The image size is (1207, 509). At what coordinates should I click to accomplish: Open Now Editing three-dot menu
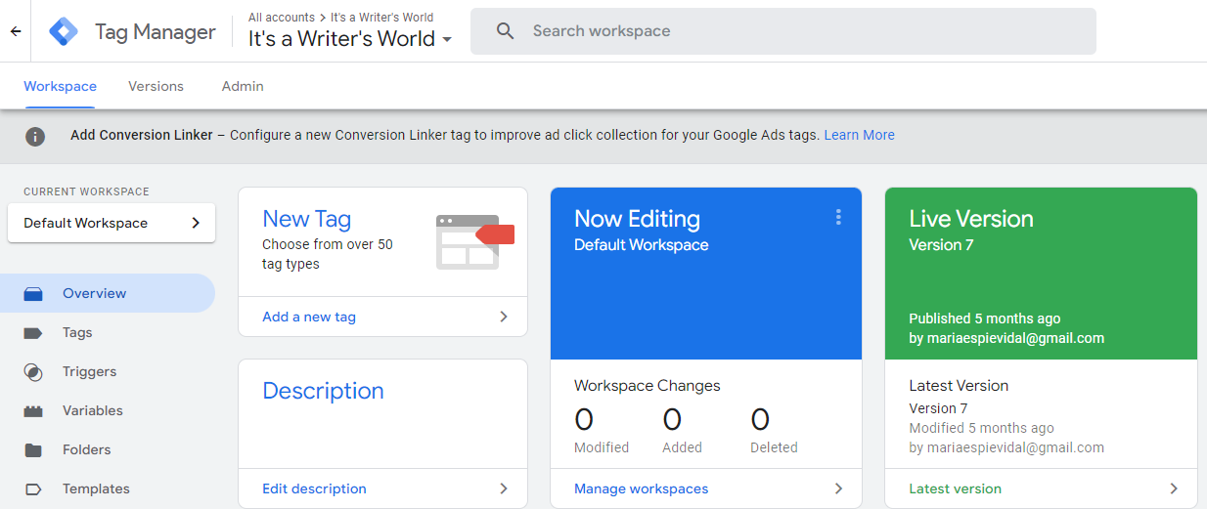pos(838,217)
